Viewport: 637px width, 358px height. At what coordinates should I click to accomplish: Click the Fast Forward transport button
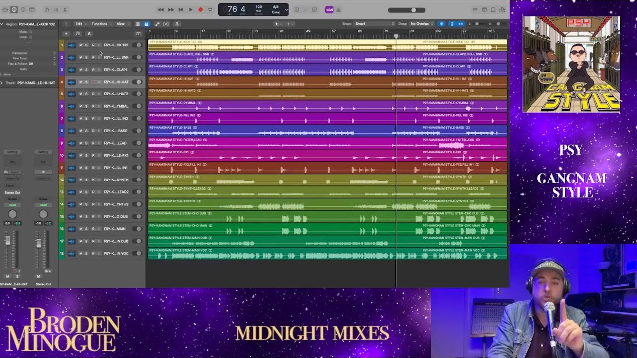tap(171, 10)
